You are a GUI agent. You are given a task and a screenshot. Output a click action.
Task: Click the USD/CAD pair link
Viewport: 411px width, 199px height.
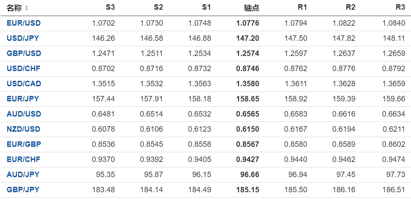[24, 84]
